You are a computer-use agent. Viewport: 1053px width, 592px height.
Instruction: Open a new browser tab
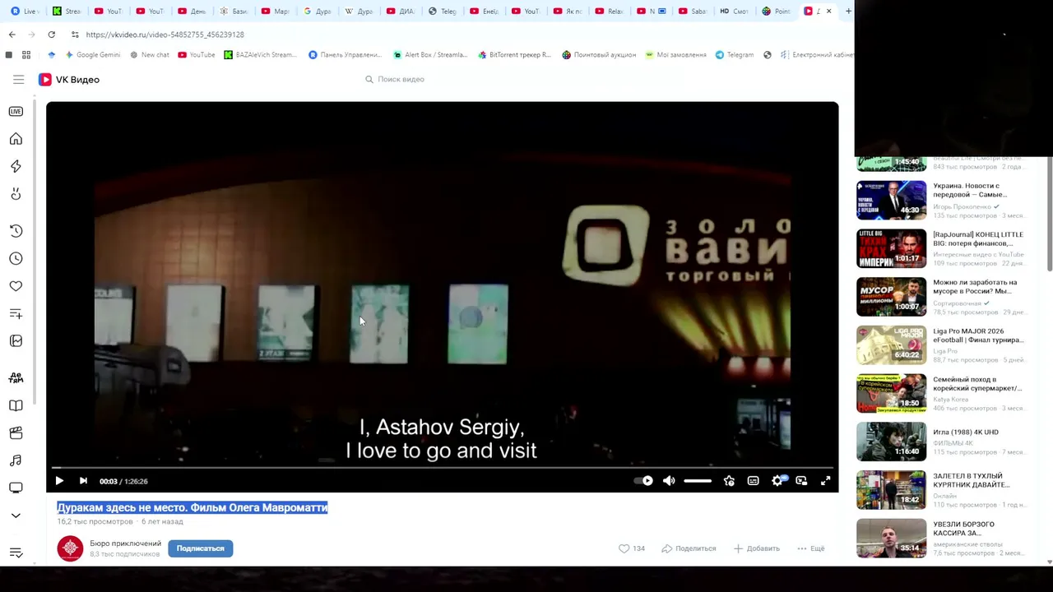click(x=848, y=11)
